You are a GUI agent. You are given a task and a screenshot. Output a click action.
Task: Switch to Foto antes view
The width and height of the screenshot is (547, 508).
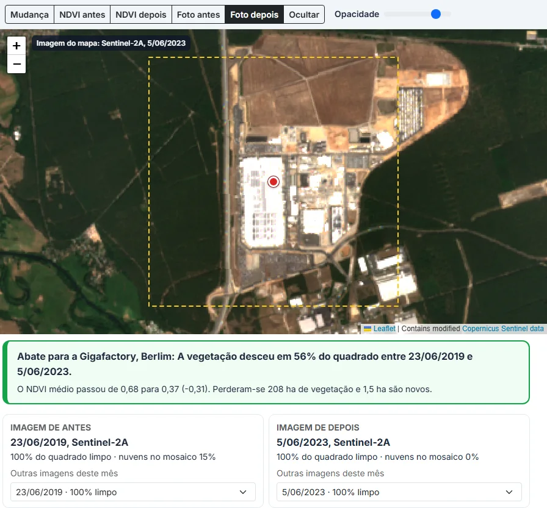pyautogui.click(x=198, y=15)
